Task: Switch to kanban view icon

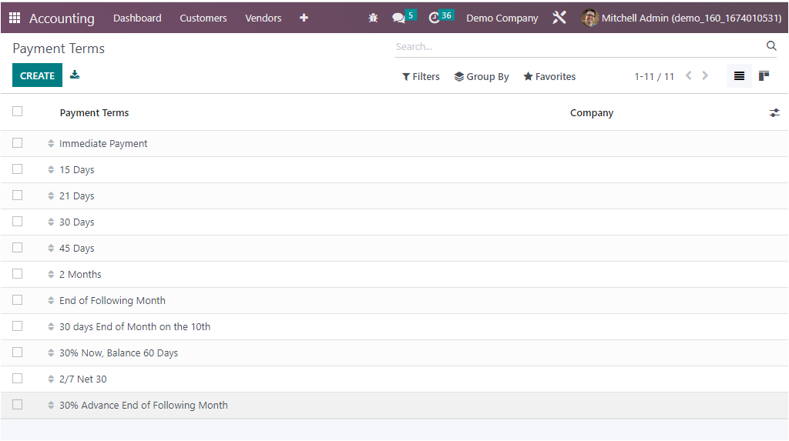Action: coord(764,76)
